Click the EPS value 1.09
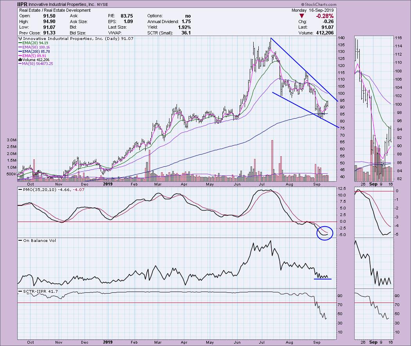Viewport: 411px width, 346px height. pyautogui.click(x=128, y=22)
